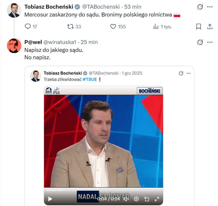Click the #TSUE hashtag link
Screen dimensions: 218x206
pyautogui.click(x=90, y=80)
